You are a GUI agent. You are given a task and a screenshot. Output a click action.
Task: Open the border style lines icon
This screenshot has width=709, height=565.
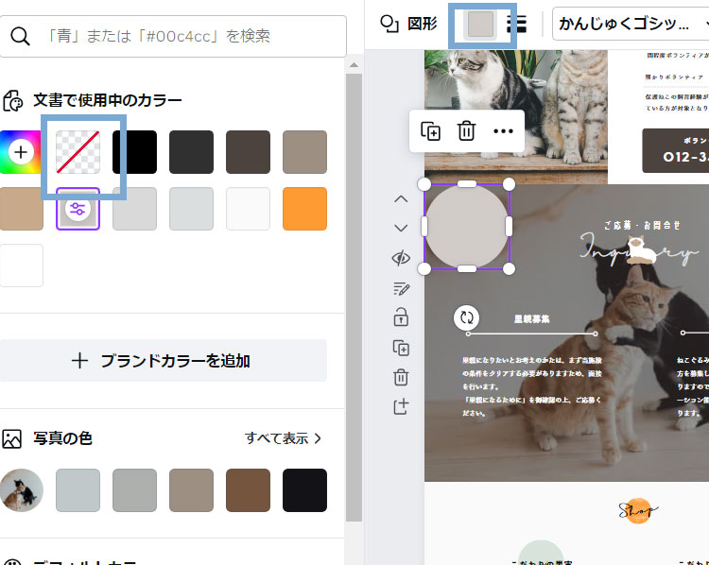point(516,24)
